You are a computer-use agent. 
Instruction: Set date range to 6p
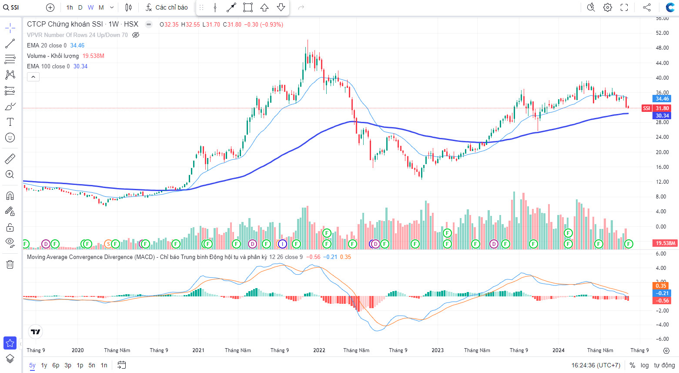coord(56,365)
